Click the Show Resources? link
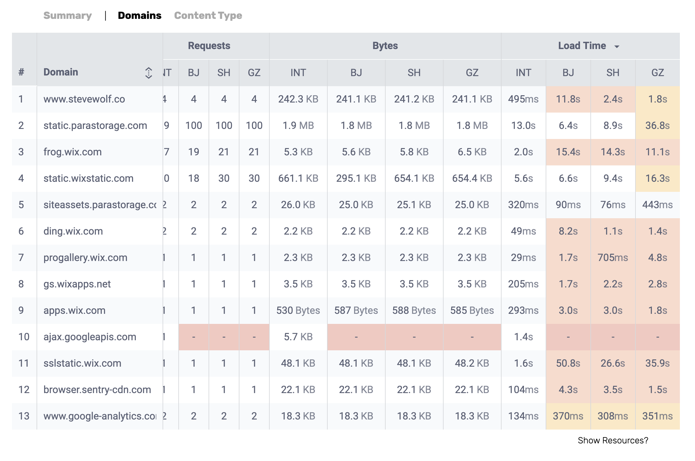695x461 pixels. tap(612, 440)
